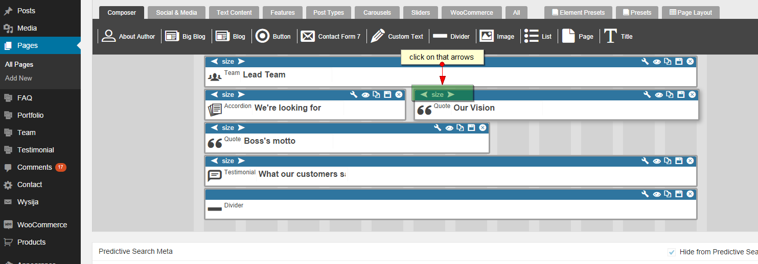
Task: Toggle Hide from Predictive Search checkbox
Action: pos(672,252)
